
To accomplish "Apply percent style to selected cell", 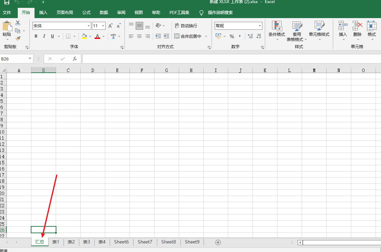I will click(232, 36).
